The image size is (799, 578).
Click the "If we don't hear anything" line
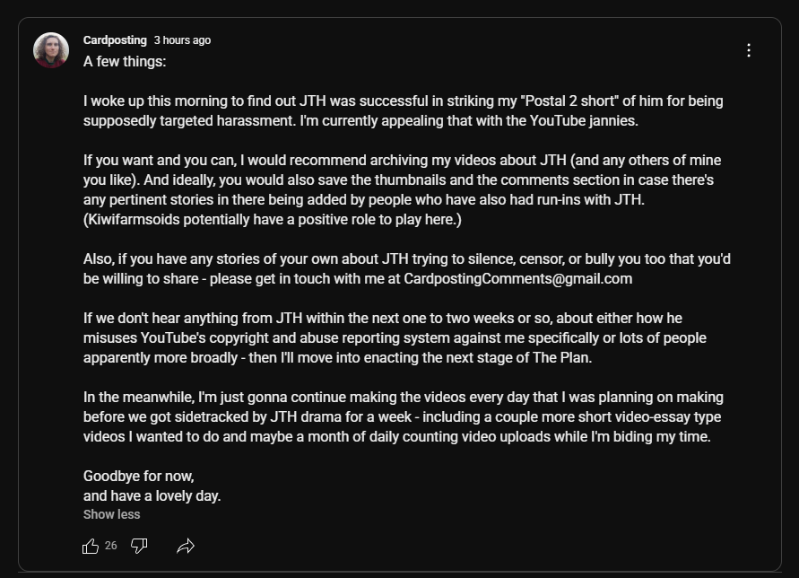pyautogui.click(x=383, y=319)
